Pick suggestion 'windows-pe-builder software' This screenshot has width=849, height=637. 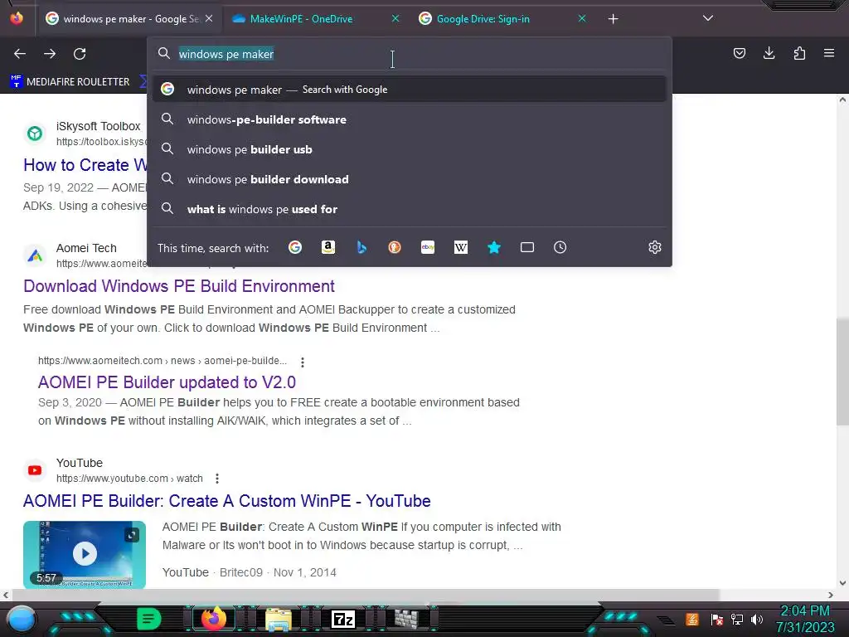click(410, 119)
